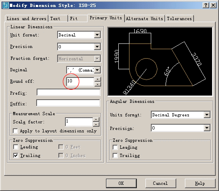Uncheck Trailing zero suppression for linear dimensions
The image size is (219, 191).
click(16, 155)
